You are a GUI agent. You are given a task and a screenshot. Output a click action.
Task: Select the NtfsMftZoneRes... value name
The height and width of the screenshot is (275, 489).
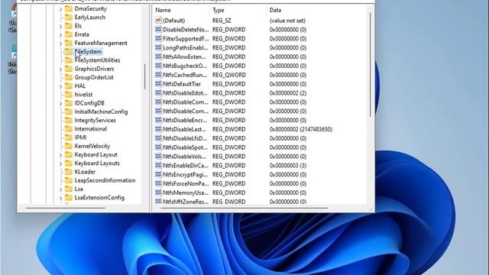tap(186, 202)
